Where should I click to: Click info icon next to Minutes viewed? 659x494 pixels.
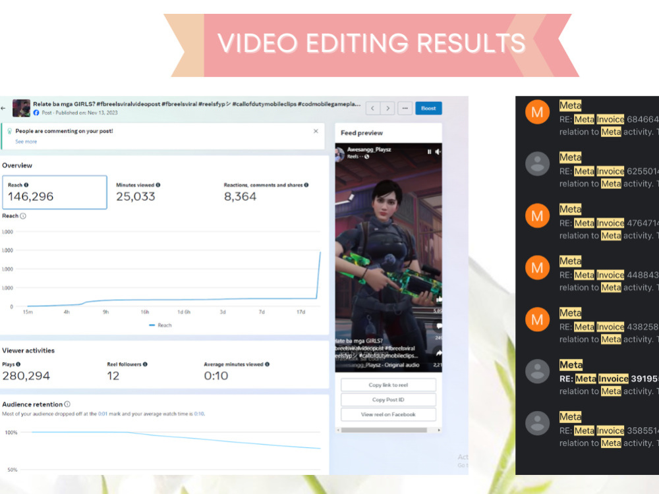[x=158, y=185]
